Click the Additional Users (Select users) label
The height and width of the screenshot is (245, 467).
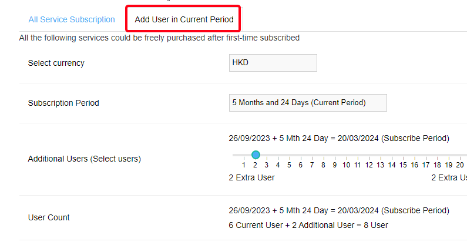[85, 159]
